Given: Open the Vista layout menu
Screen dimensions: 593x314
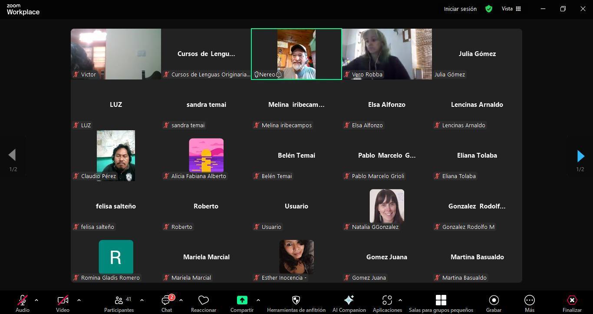Looking at the screenshot, I should pyautogui.click(x=511, y=9).
